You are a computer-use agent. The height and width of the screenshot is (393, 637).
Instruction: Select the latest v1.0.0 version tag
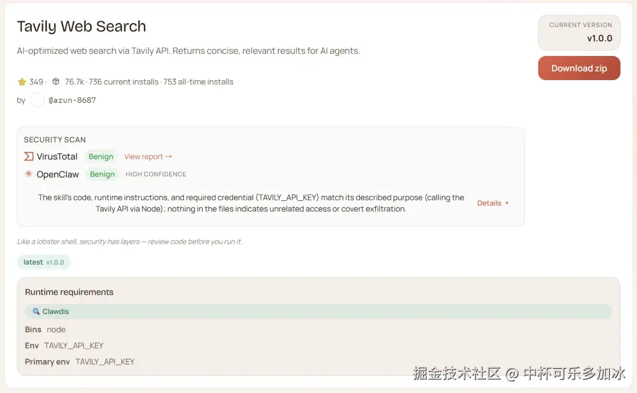tap(44, 262)
